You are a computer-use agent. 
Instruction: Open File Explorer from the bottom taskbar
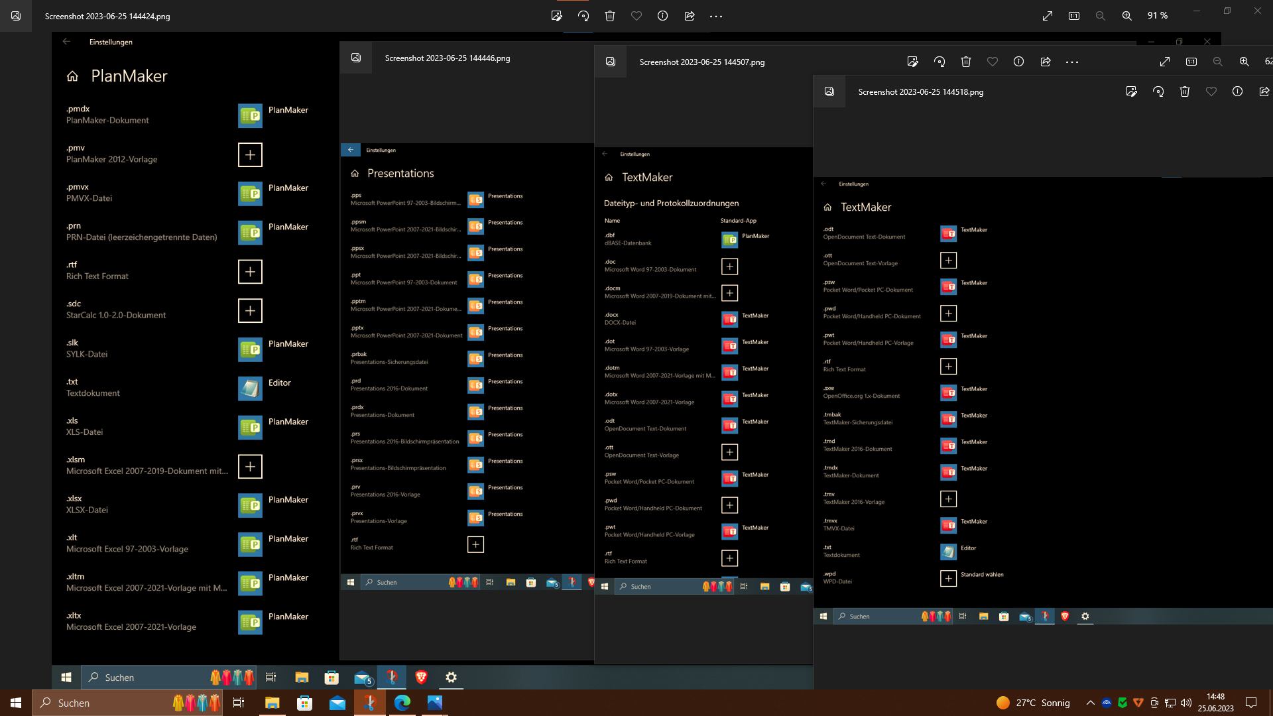[x=272, y=703]
